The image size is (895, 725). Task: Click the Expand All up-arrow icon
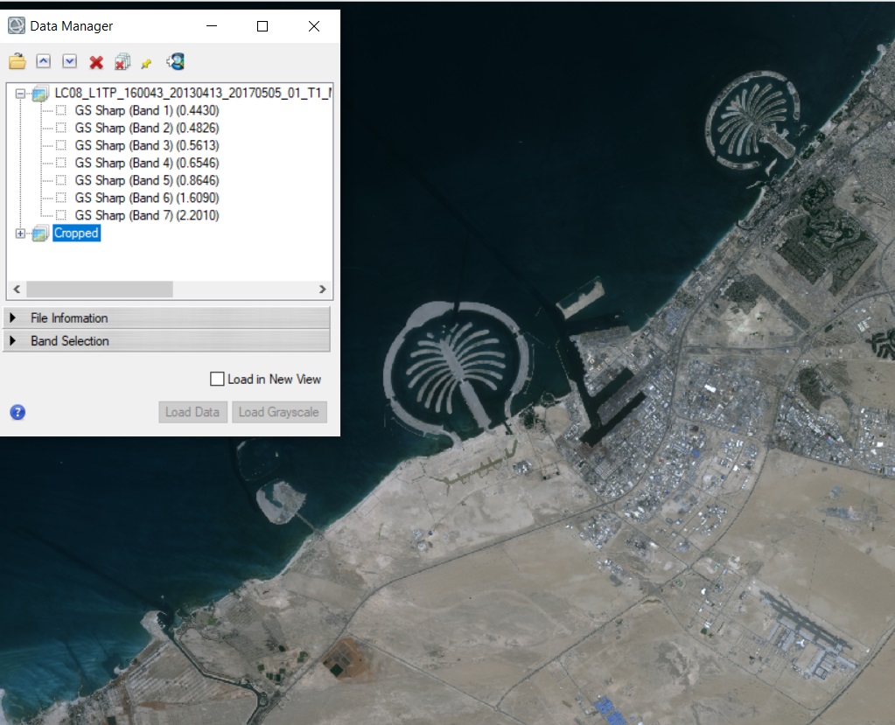pyautogui.click(x=43, y=61)
